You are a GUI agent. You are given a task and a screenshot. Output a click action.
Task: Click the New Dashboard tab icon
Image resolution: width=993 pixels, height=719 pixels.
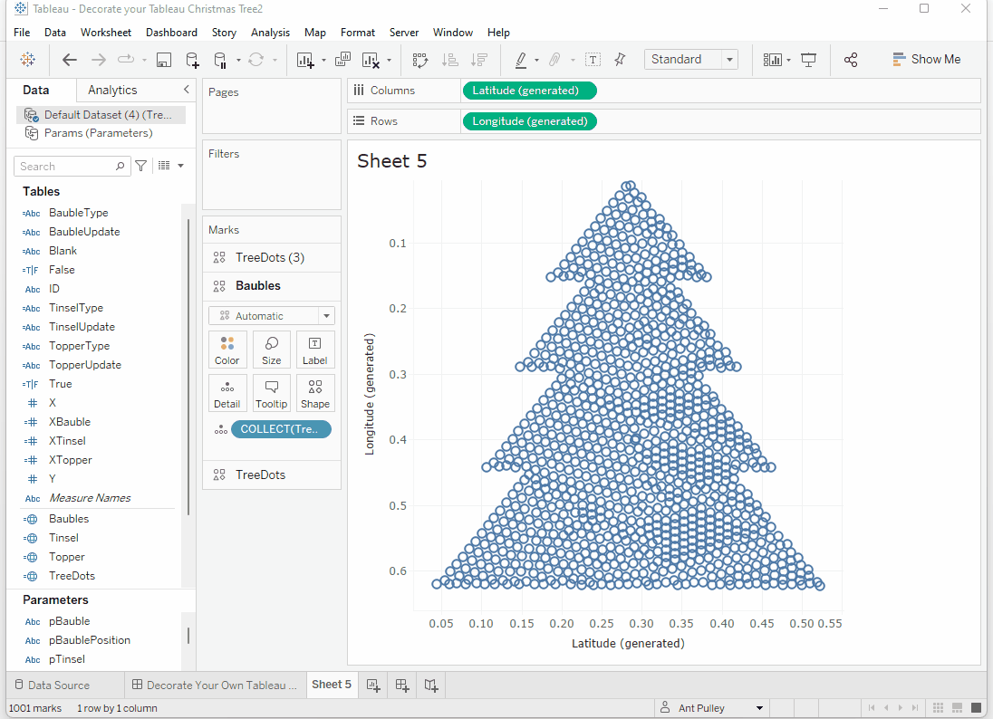click(402, 685)
